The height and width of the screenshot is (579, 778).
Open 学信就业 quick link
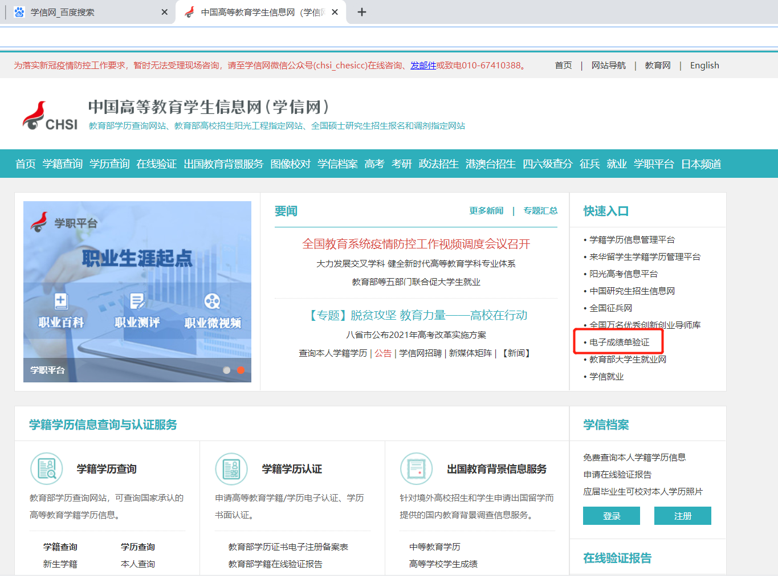pyautogui.click(x=606, y=377)
